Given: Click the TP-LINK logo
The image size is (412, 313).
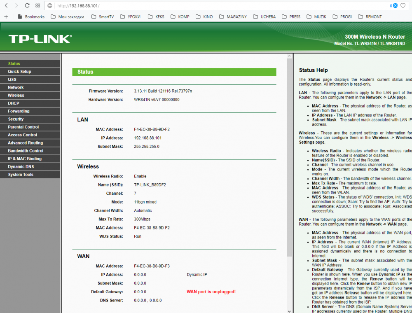Looking at the screenshot, I should pyautogui.click(x=40, y=39).
